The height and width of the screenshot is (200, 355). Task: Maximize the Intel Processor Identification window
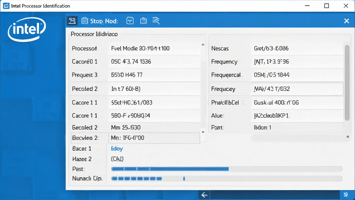pos(327,6)
